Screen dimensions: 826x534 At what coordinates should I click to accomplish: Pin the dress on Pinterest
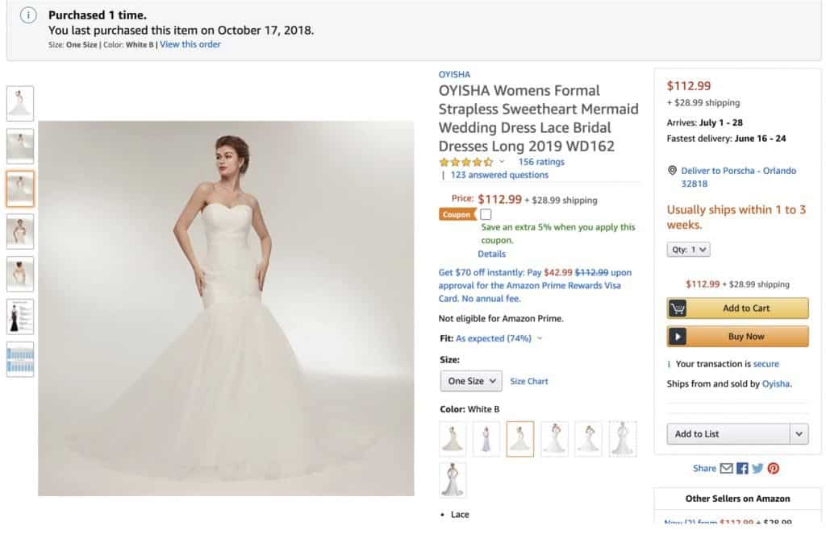(774, 468)
